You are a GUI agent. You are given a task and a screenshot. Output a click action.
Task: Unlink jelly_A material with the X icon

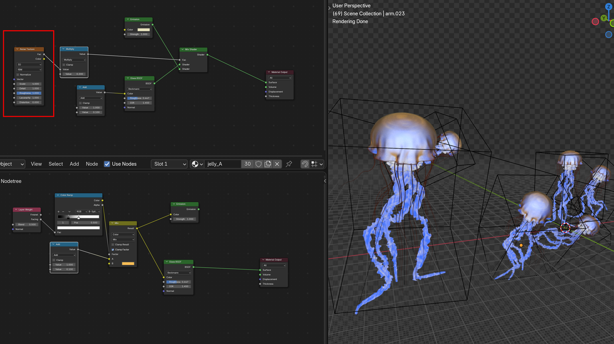(277, 164)
